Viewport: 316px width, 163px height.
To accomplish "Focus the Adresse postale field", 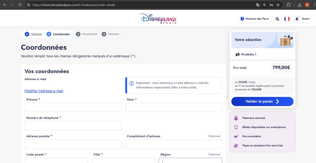I will tap(73, 144).
